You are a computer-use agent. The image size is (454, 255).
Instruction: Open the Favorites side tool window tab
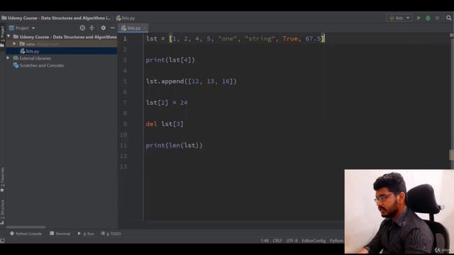click(x=2, y=179)
